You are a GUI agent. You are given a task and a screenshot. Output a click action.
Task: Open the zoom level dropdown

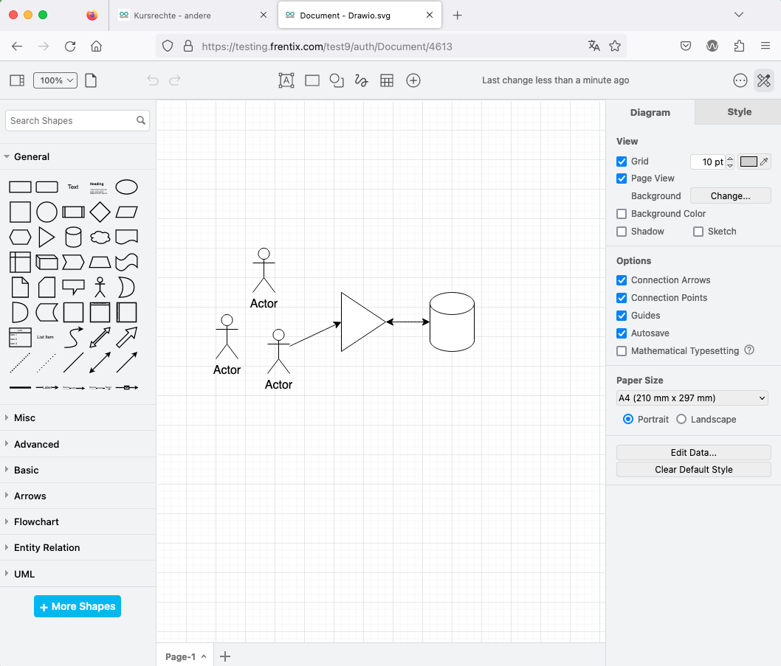tap(55, 80)
